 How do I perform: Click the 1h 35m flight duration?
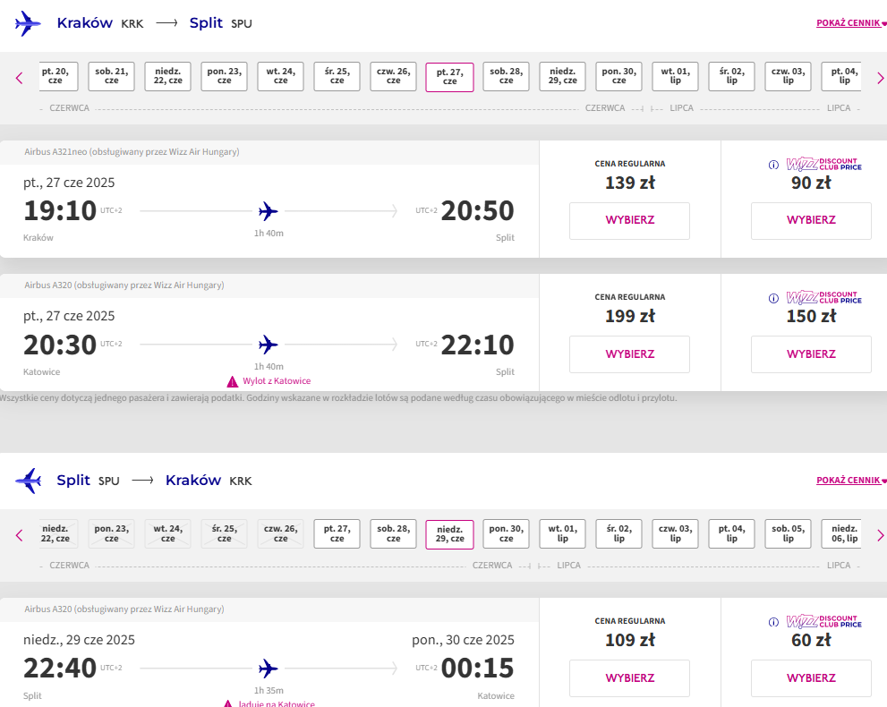269,691
